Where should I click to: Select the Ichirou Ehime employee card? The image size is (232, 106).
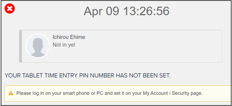(x=121, y=46)
